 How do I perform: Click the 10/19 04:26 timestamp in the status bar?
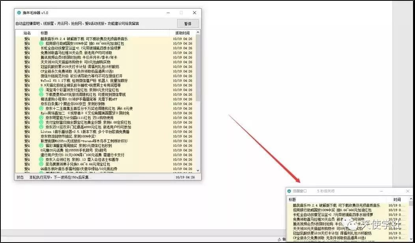click(185, 178)
